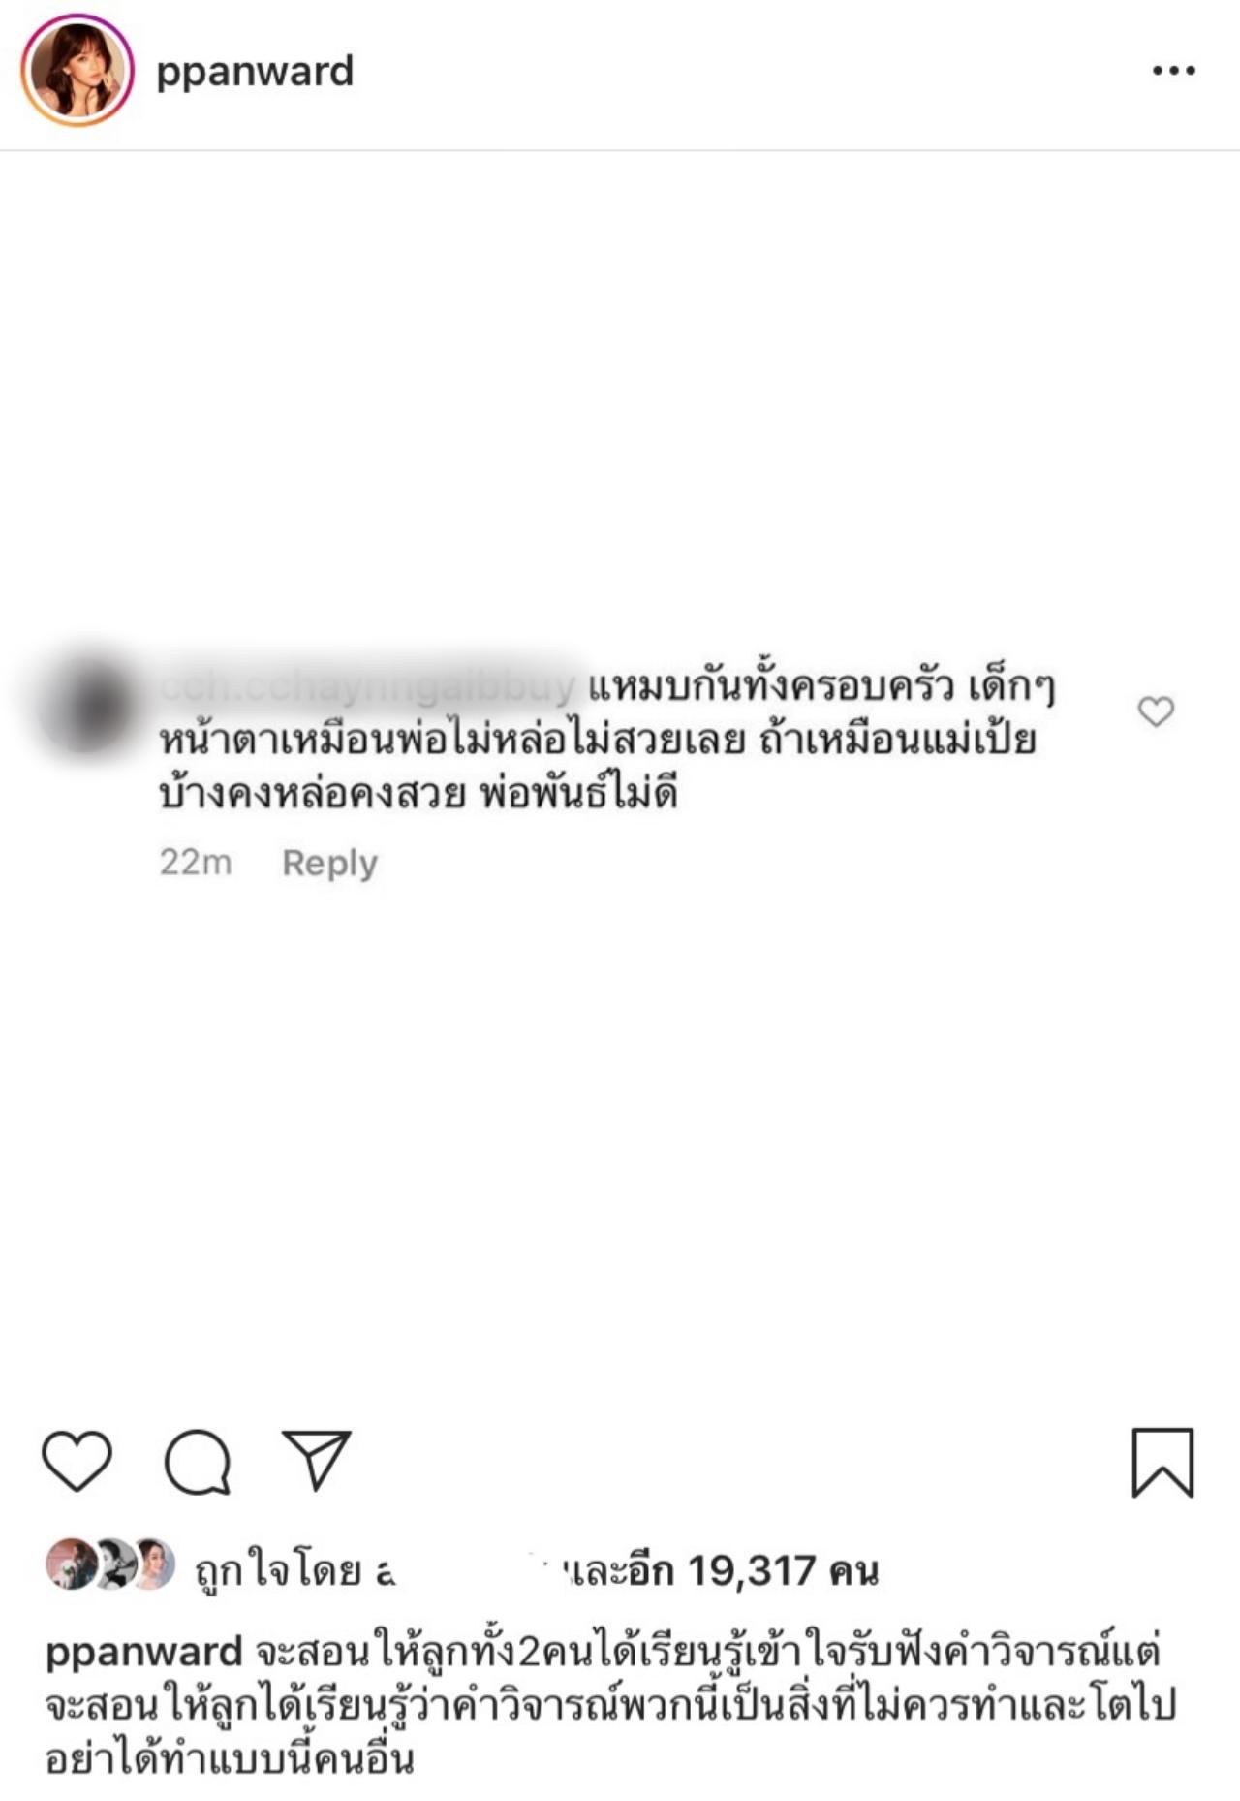
Task: Like the comment with the small heart
Action: 1156,711
